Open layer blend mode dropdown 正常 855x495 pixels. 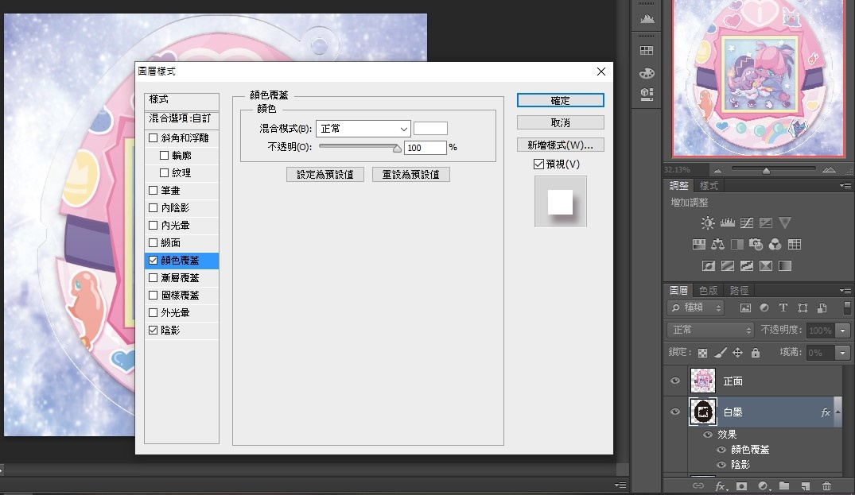pos(710,330)
